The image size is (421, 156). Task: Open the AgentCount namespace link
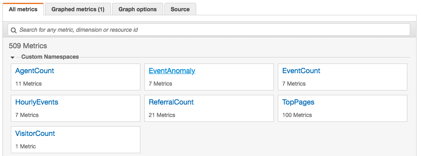tap(35, 71)
